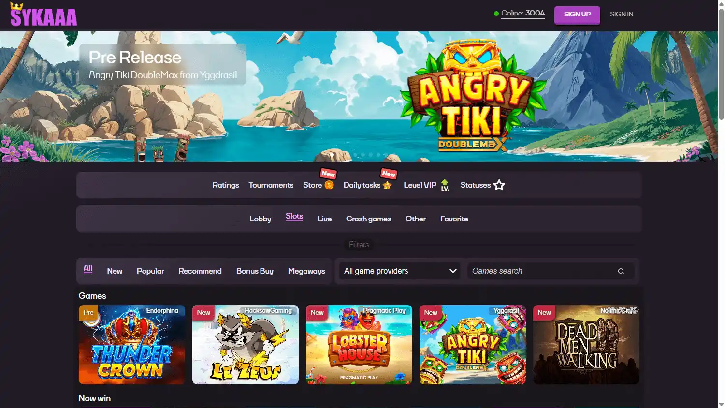
Task: Open the Other games tab
Action: click(x=416, y=219)
